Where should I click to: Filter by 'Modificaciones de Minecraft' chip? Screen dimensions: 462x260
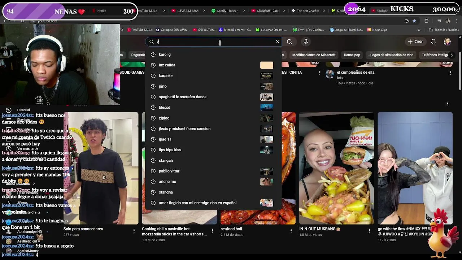tap(314, 55)
